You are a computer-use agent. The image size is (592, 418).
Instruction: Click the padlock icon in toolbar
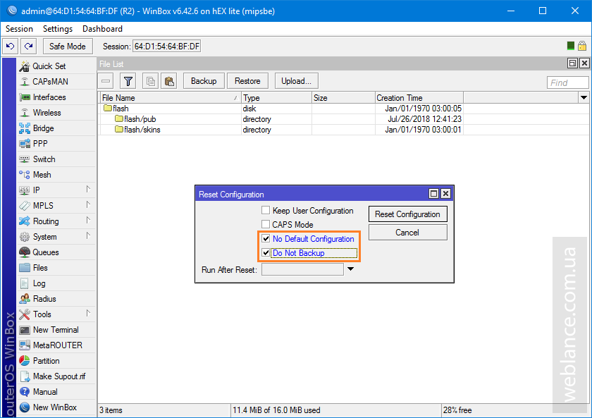coord(582,46)
